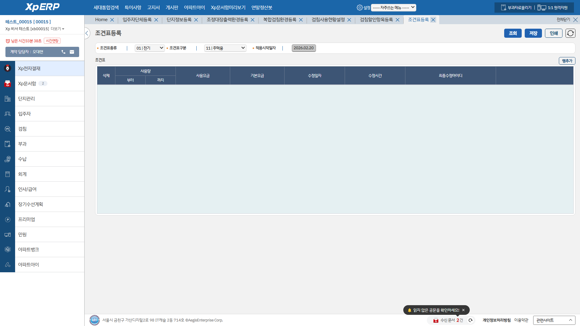580x326 pixels.
Task: Open the 1:1 원격지원 monitor icon
Action: (542, 8)
